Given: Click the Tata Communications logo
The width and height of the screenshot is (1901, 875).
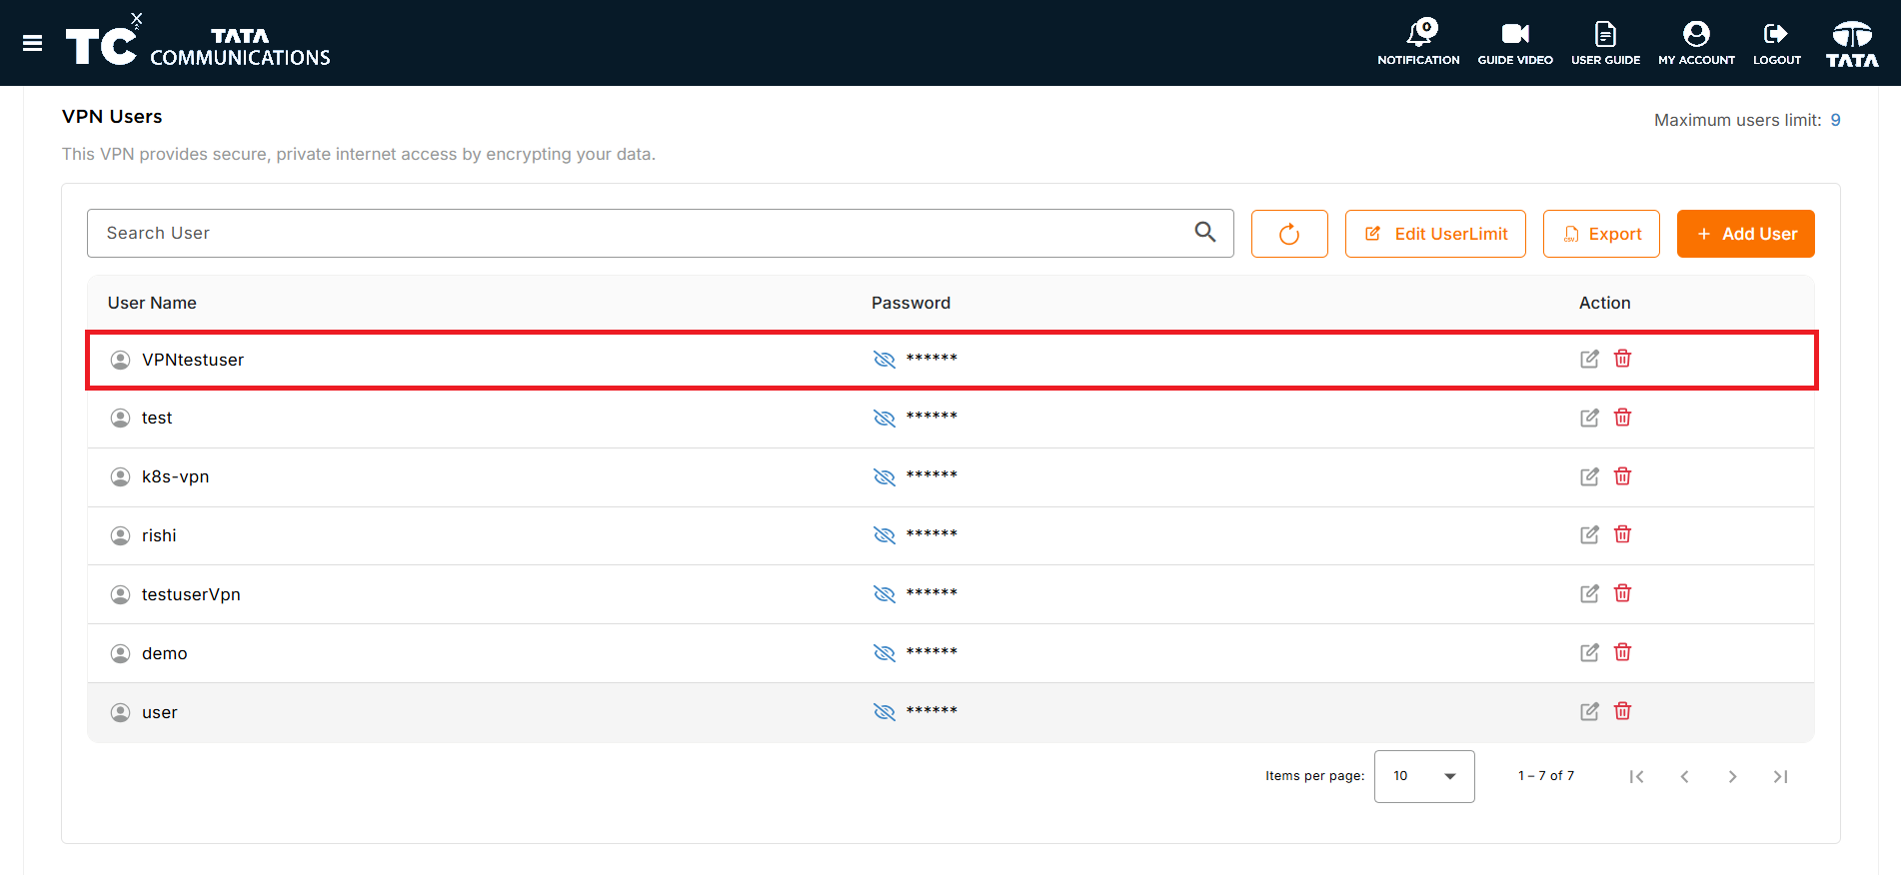Looking at the screenshot, I should point(198,43).
